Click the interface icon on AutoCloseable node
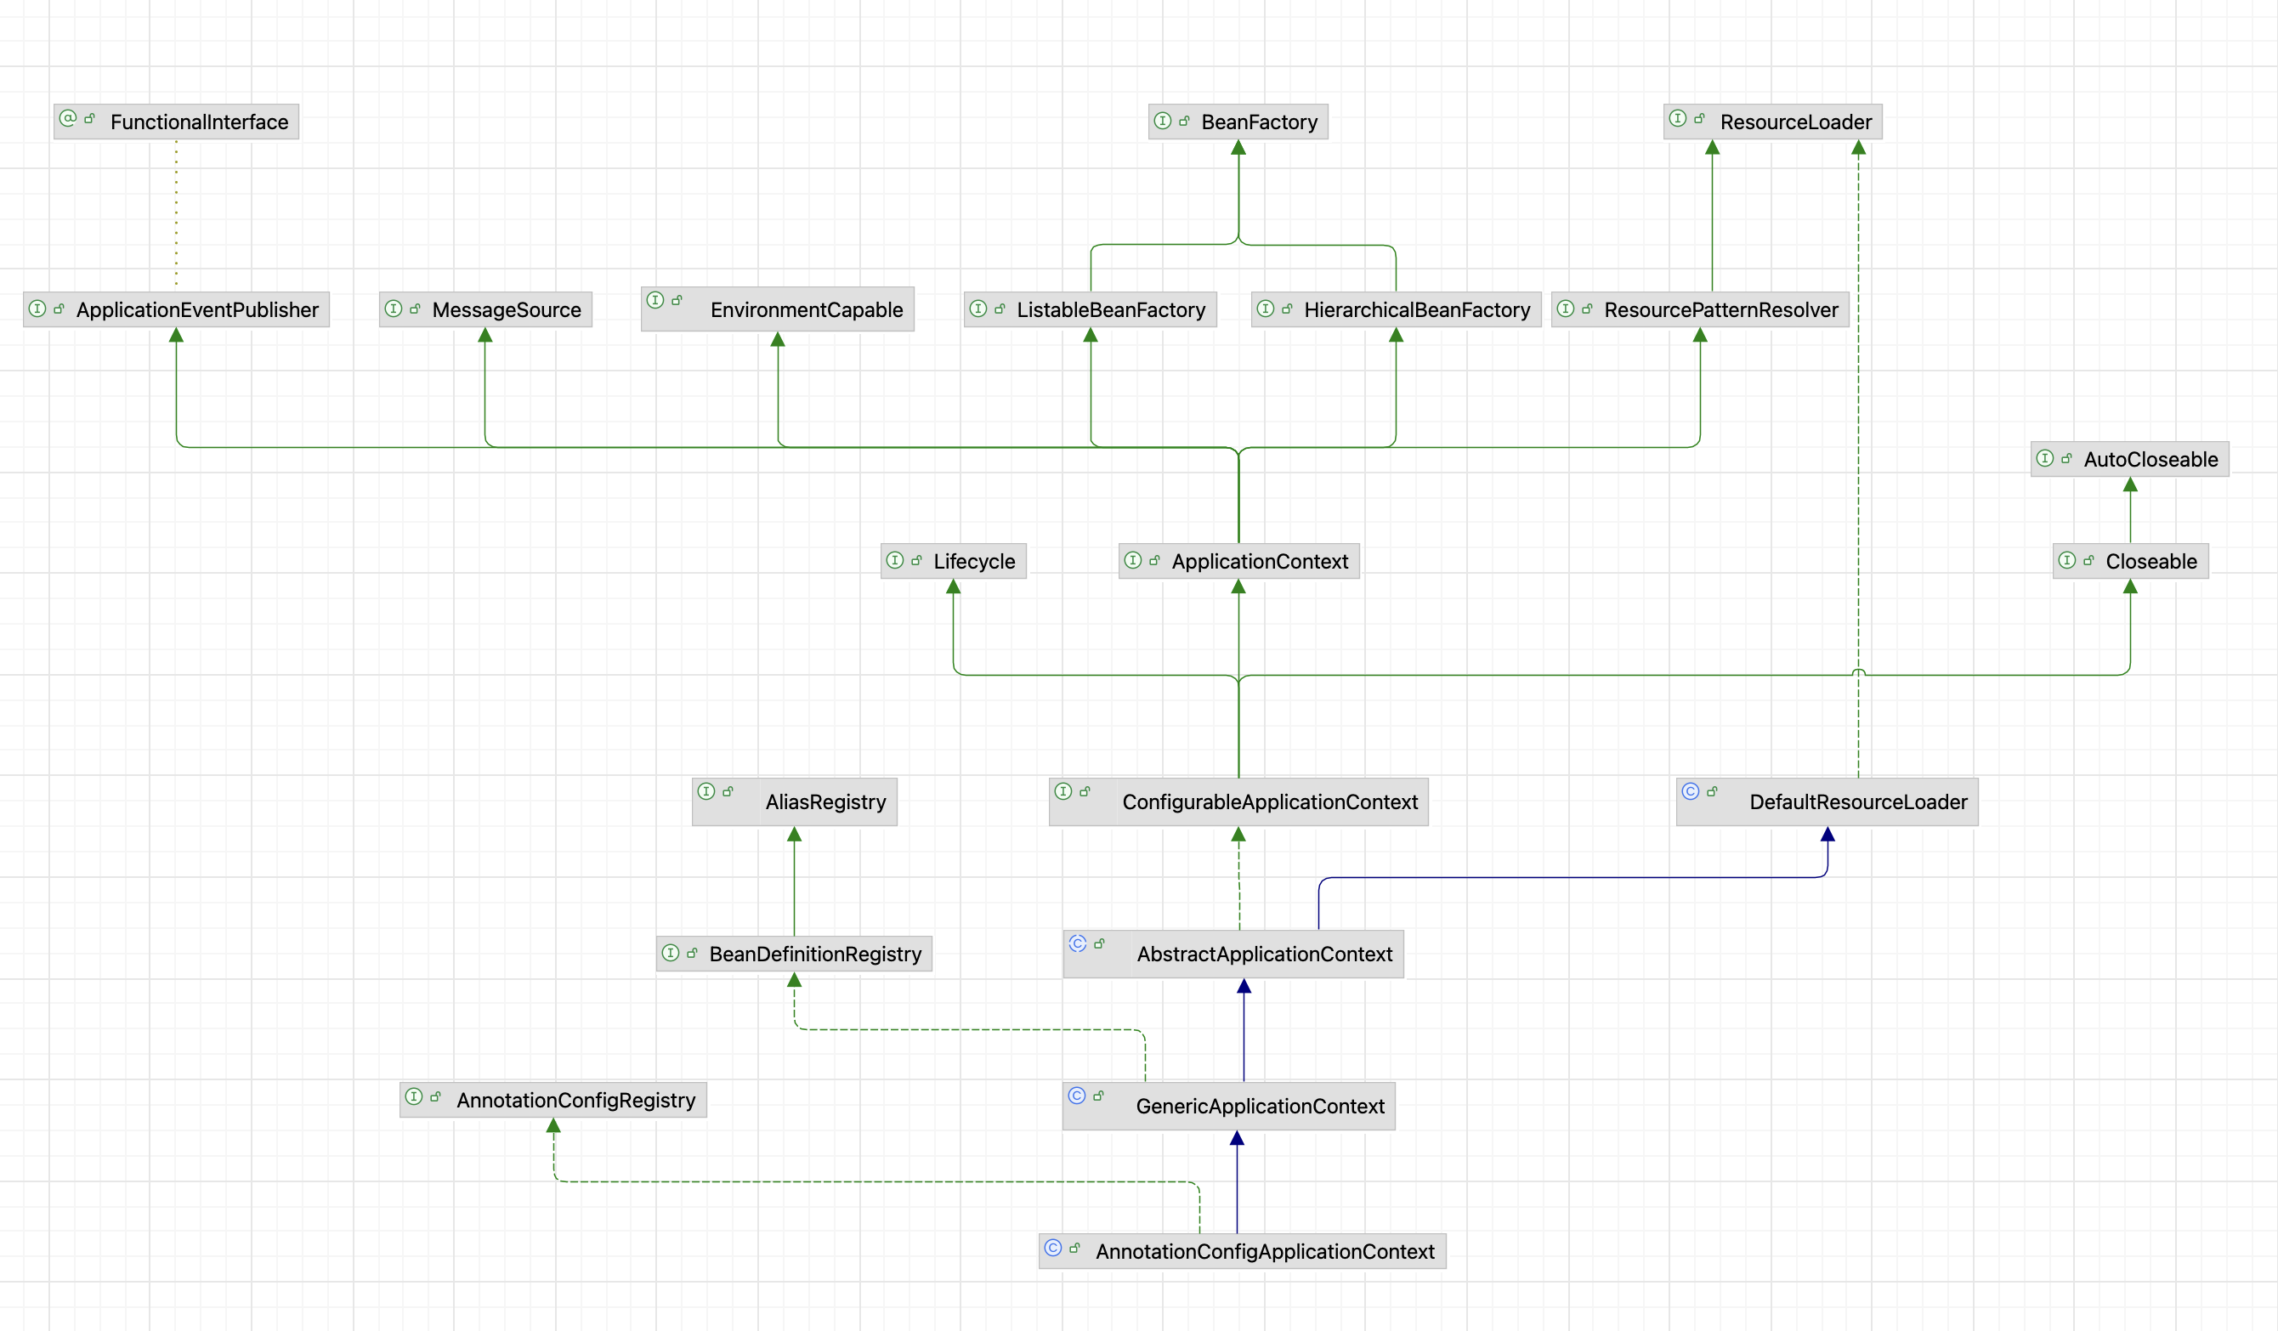This screenshot has width=2278, height=1331. click(2045, 458)
